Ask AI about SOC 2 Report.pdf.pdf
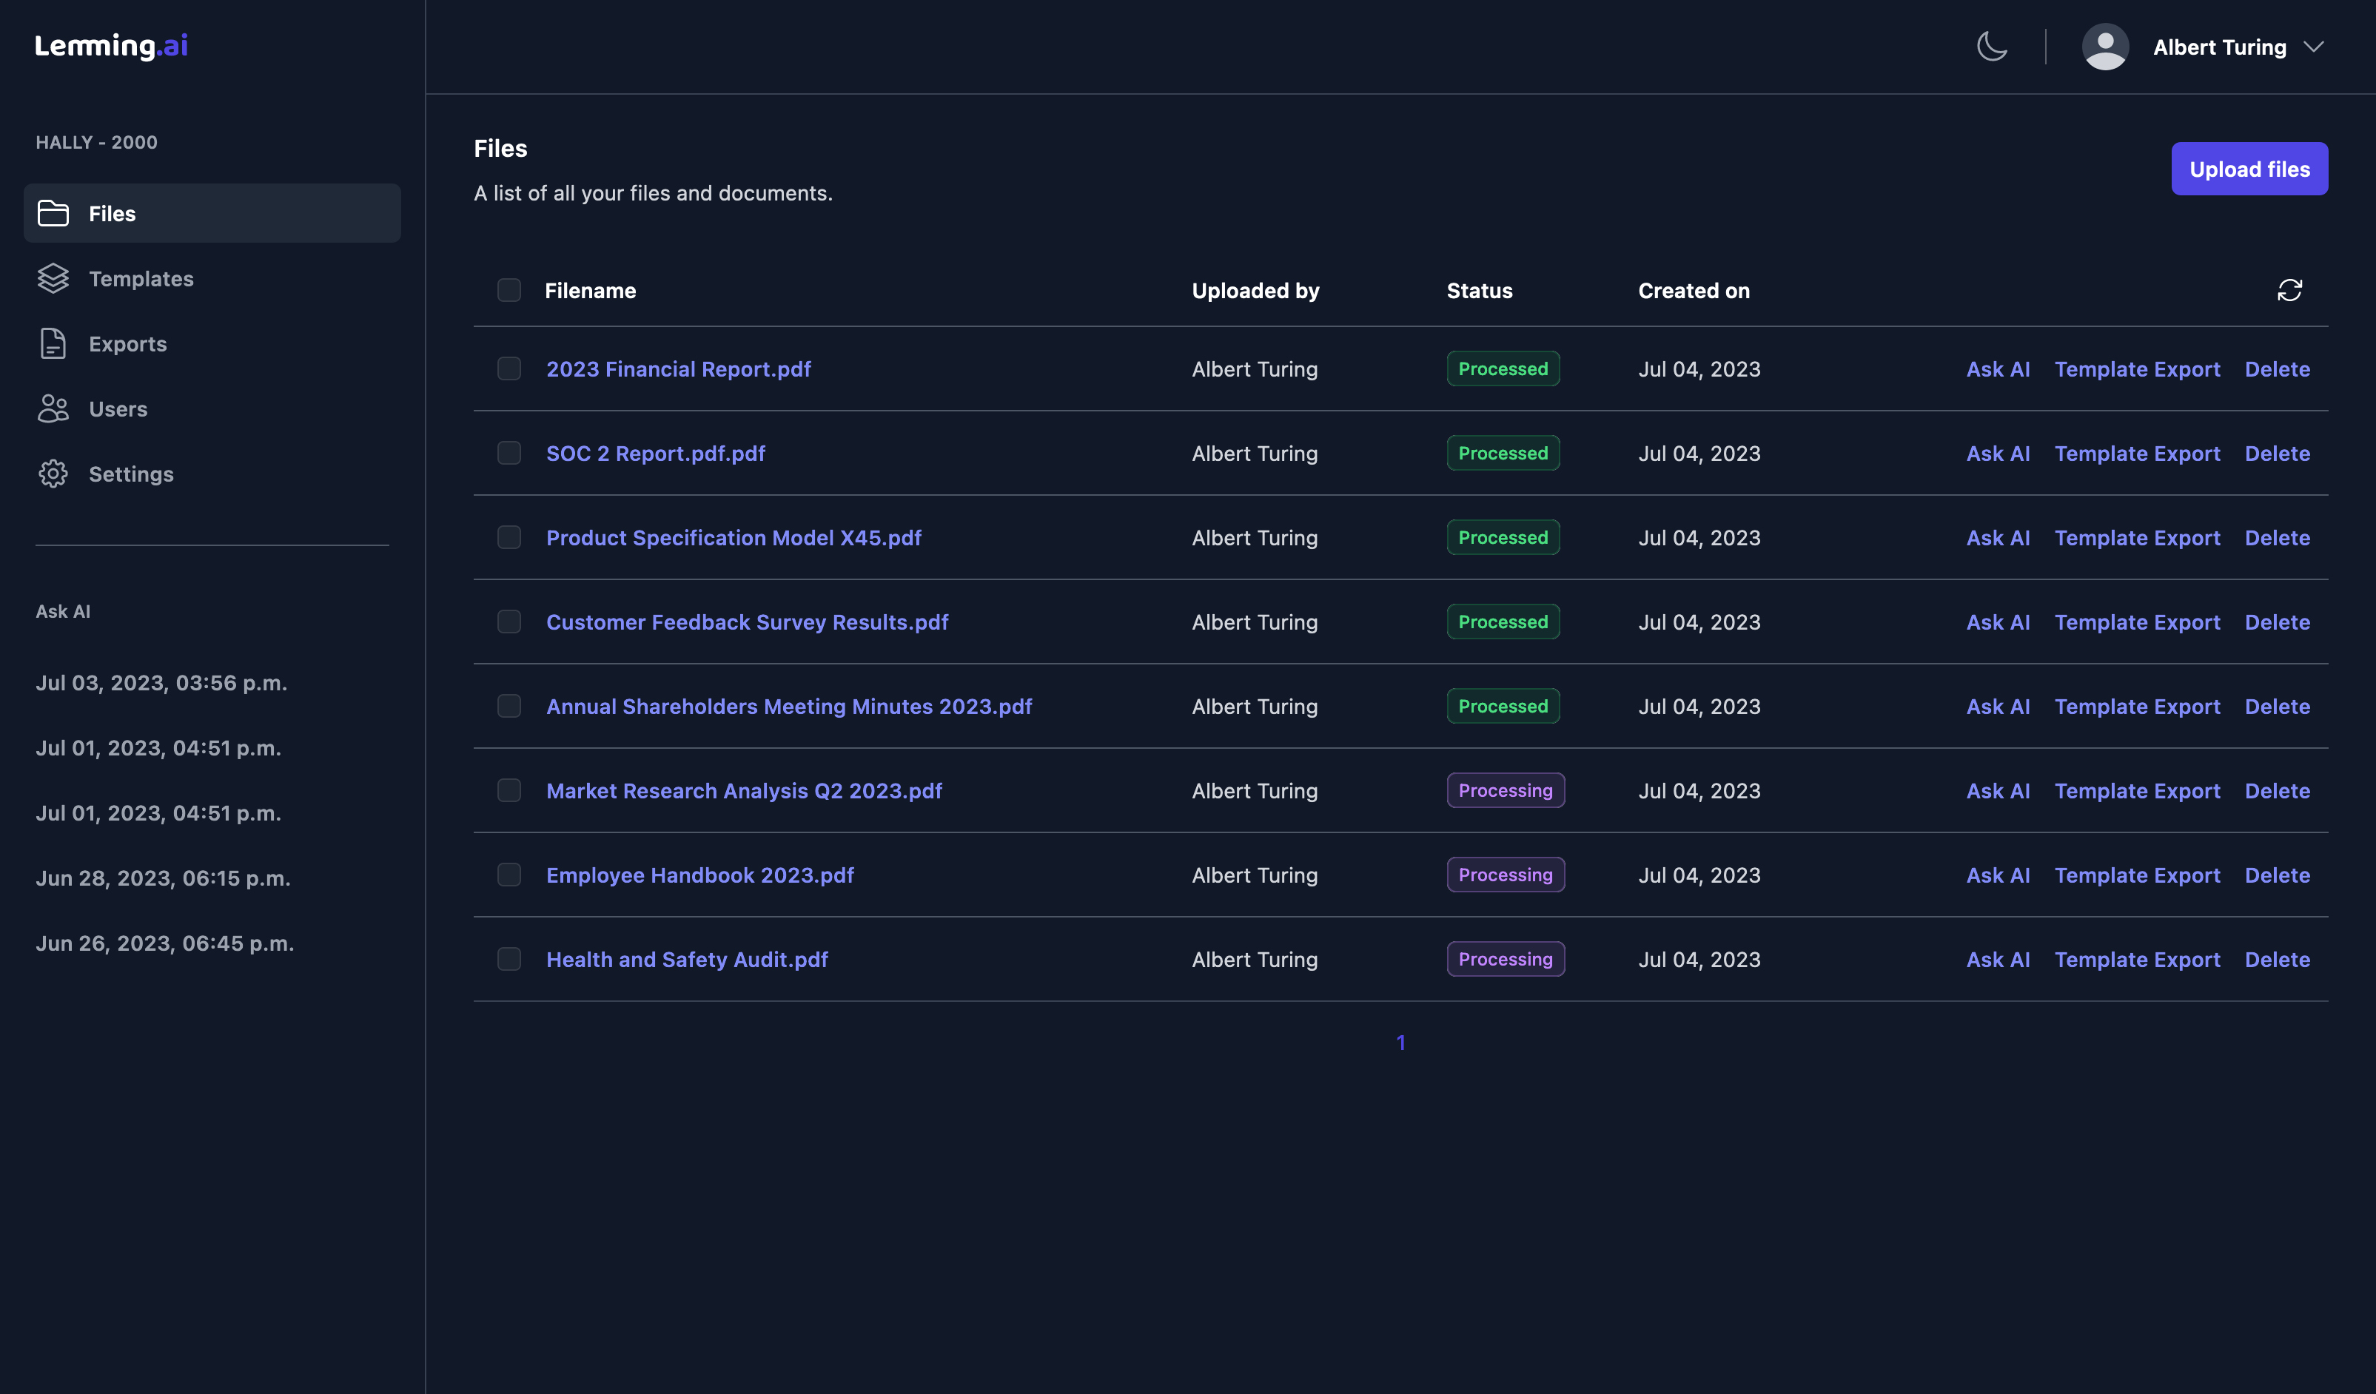The width and height of the screenshot is (2376, 1394). pyautogui.click(x=1998, y=454)
